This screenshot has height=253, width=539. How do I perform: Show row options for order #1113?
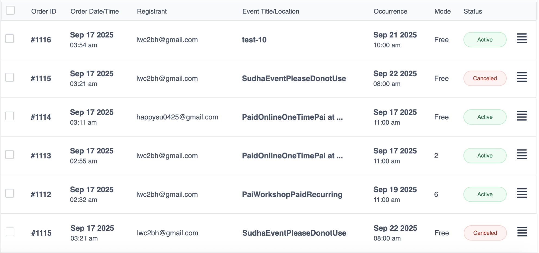pyautogui.click(x=522, y=154)
